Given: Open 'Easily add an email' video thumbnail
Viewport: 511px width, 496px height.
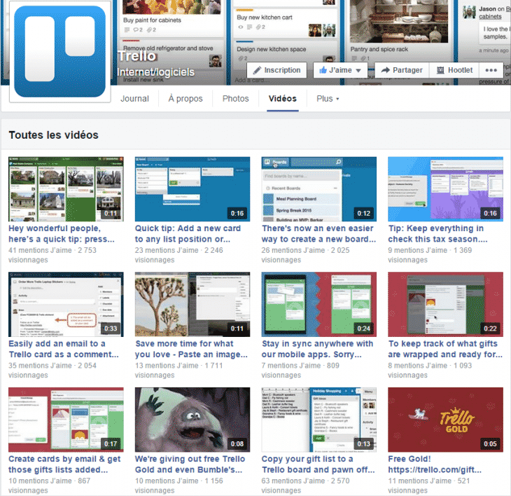Looking at the screenshot, I should click(x=66, y=304).
